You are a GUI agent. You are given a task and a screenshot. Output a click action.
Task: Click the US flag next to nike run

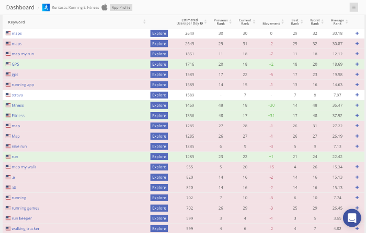(8, 146)
